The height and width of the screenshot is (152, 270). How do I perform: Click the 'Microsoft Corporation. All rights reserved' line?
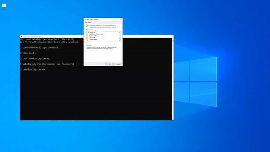pyautogui.click(x=50, y=42)
